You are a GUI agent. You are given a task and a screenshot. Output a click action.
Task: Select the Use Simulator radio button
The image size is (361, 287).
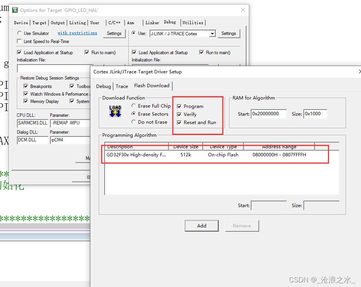coord(19,33)
